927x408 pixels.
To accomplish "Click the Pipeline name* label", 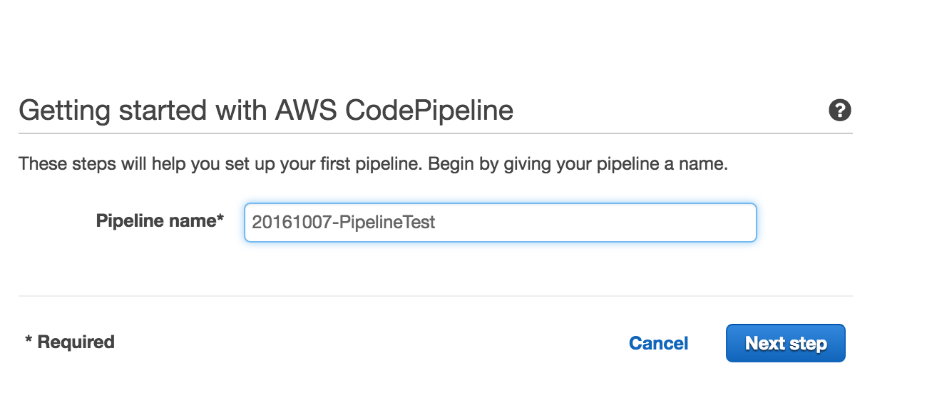I will coord(160,221).
